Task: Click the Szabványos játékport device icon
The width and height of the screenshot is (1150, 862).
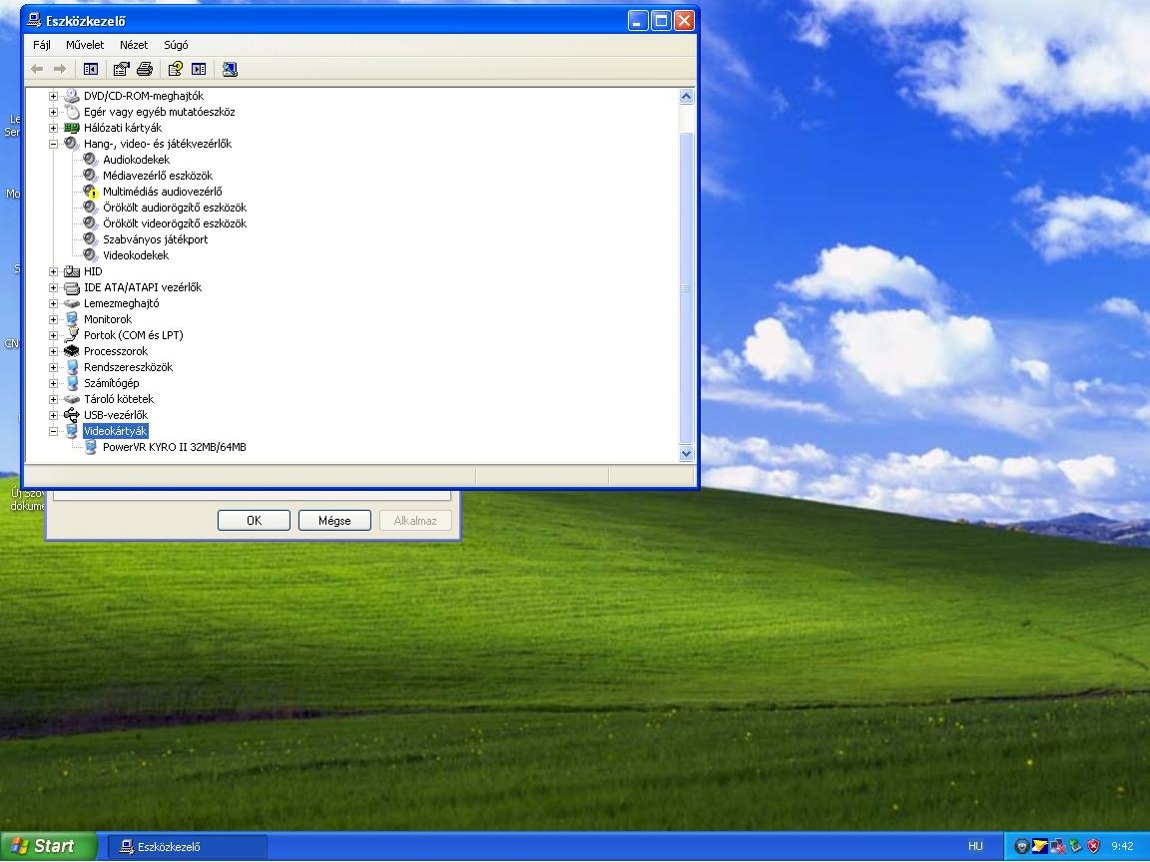Action: click(x=90, y=239)
